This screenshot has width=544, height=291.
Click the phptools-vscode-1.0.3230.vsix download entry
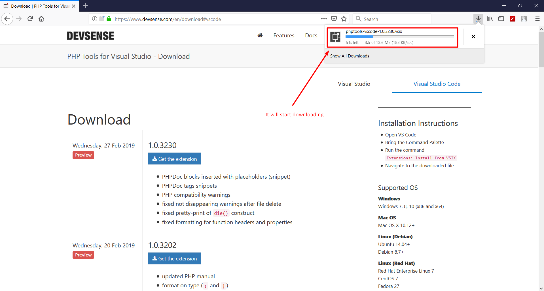tap(393, 37)
